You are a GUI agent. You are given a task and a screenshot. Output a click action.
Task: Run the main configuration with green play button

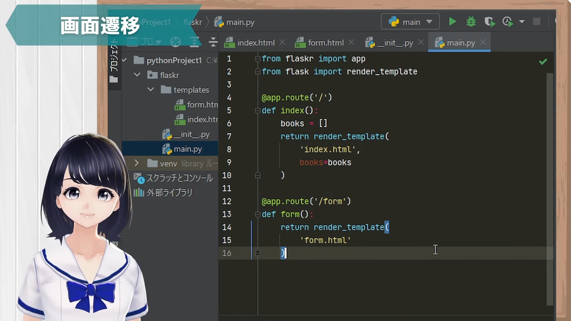pyautogui.click(x=452, y=22)
